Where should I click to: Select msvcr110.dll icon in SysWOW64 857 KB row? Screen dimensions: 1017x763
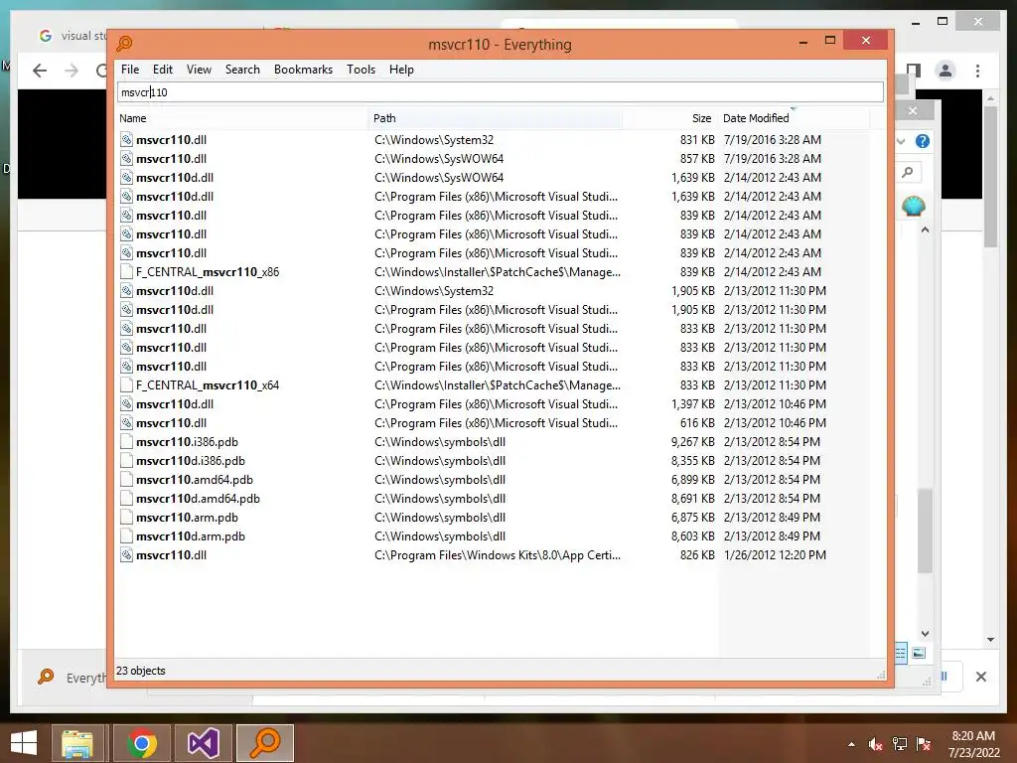[126, 158]
